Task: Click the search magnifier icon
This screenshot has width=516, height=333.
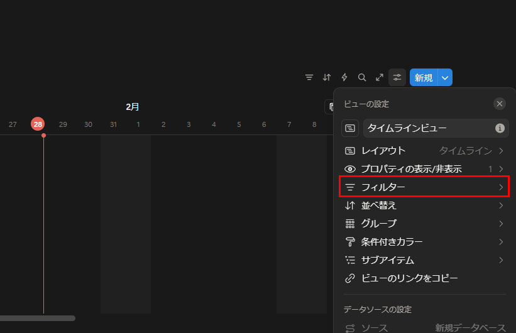Action: 362,77
